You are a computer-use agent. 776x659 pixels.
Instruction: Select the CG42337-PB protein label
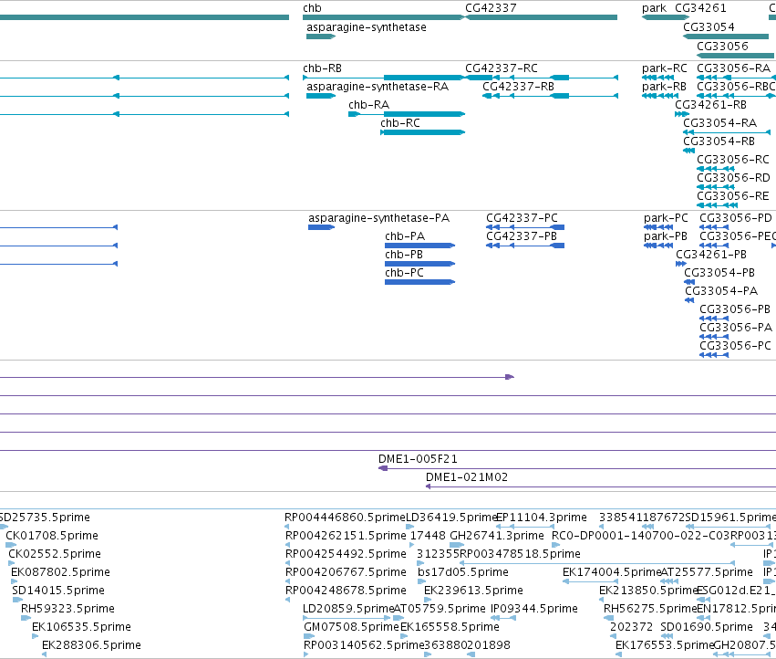tap(521, 236)
